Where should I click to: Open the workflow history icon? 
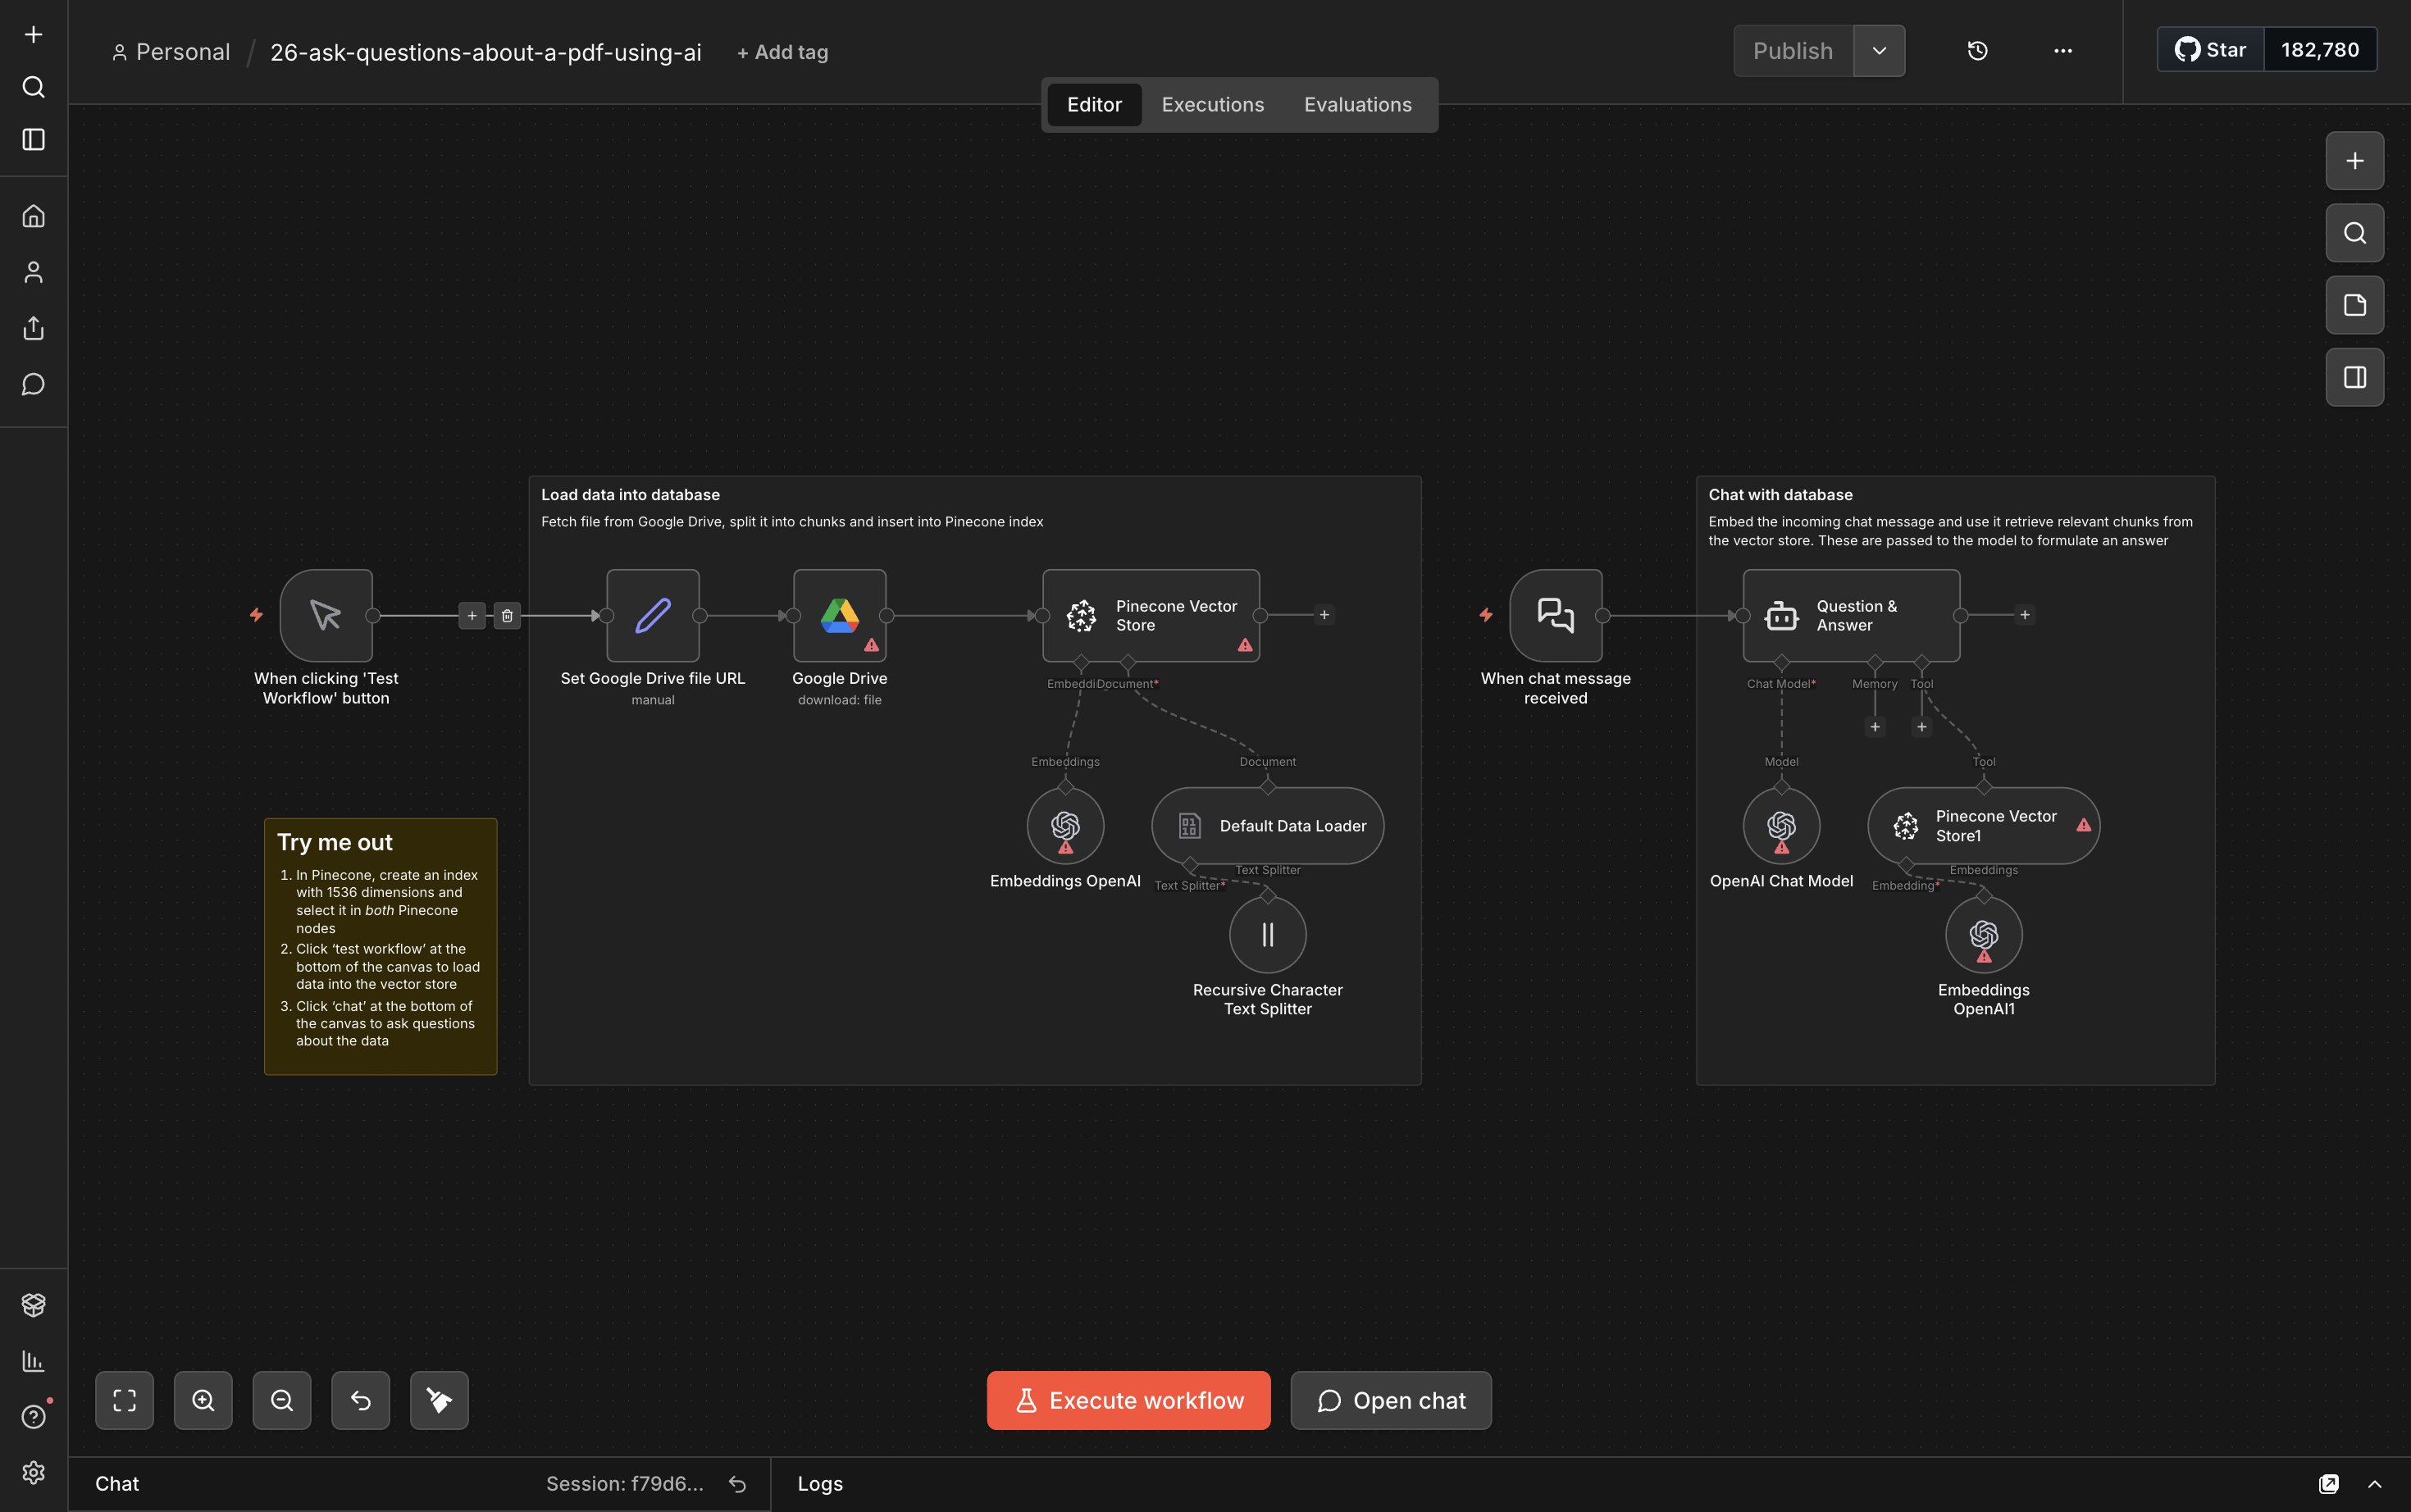point(1977,51)
